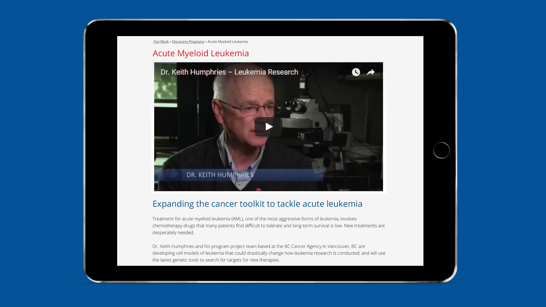Click the black bezel below the webpage
546x307 pixels.
(270, 273)
